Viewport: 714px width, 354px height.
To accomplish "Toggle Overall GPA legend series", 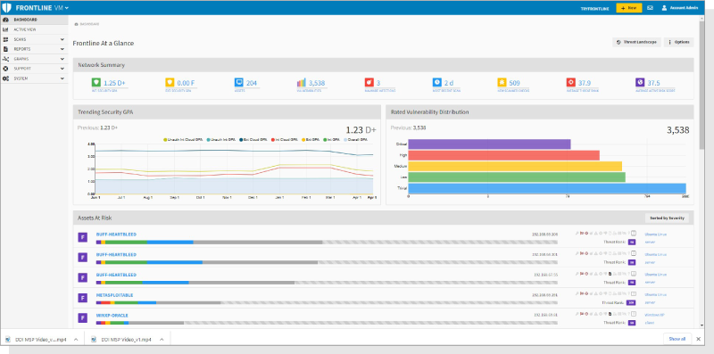I will (x=356, y=140).
